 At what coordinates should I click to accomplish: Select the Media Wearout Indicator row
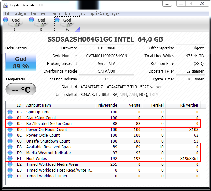coord(103,153)
